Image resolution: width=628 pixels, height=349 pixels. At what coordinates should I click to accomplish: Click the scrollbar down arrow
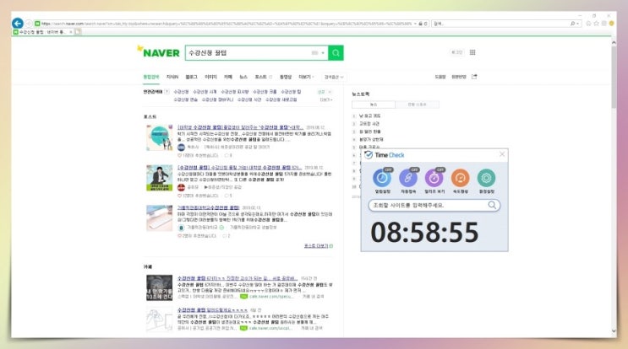614,331
